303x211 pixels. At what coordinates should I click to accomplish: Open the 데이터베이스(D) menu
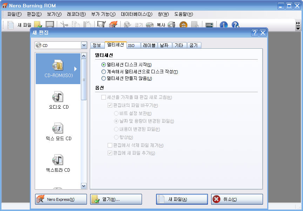click(137, 14)
